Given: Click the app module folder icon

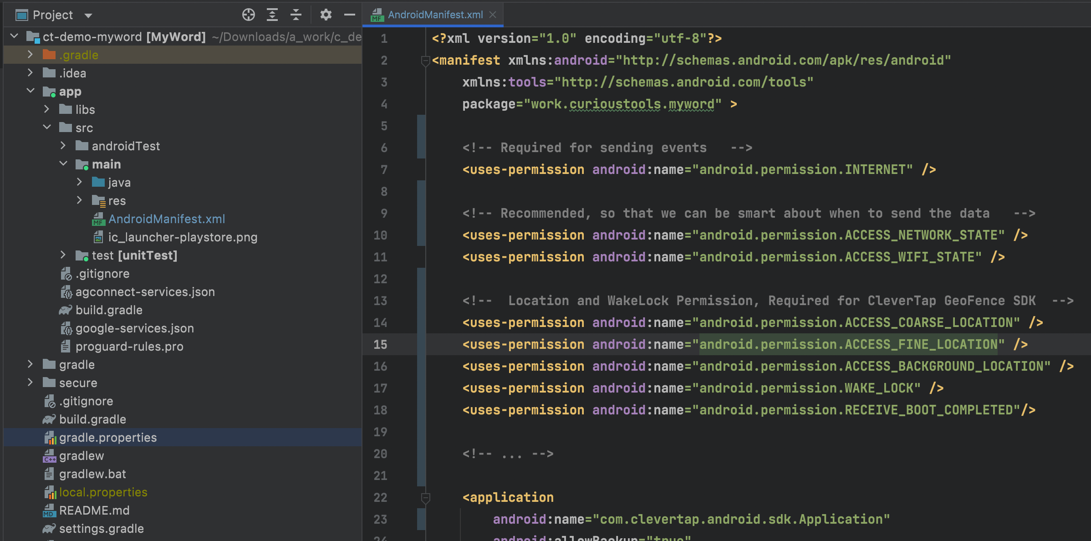Looking at the screenshot, I should point(49,92).
